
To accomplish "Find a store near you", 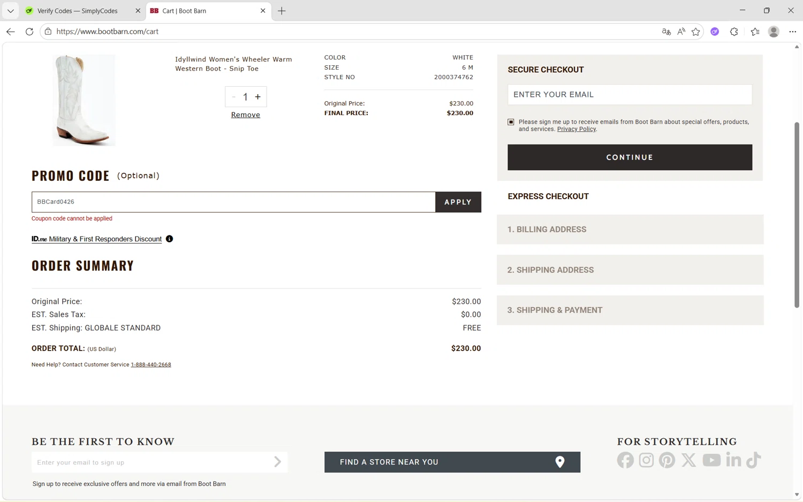I will click(x=452, y=462).
